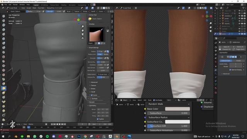247x139 pixels.
Task: Expand the Remesh panel
Action: 92,102
